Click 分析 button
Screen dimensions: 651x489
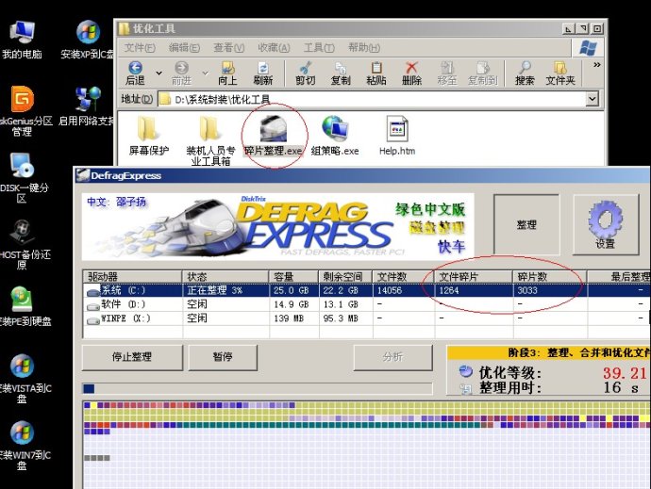point(392,357)
